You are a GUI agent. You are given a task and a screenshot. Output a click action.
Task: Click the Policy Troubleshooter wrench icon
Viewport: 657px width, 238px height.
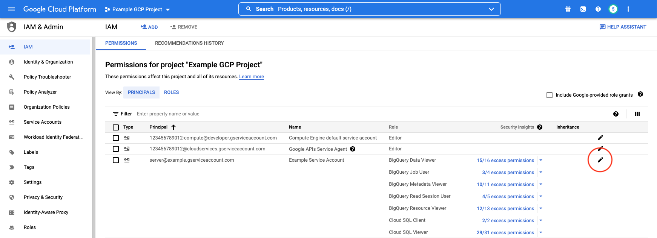(x=12, y=77)
